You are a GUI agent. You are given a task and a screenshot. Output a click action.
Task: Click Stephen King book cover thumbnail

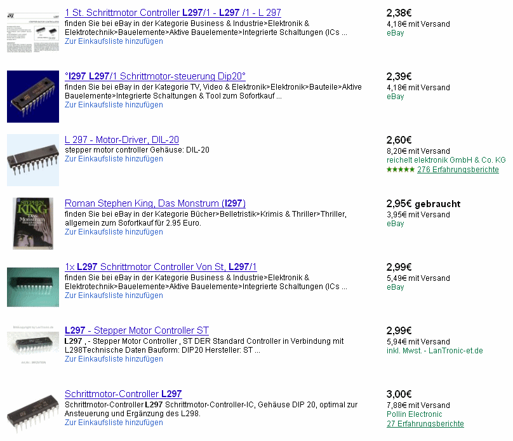(33, 224)
